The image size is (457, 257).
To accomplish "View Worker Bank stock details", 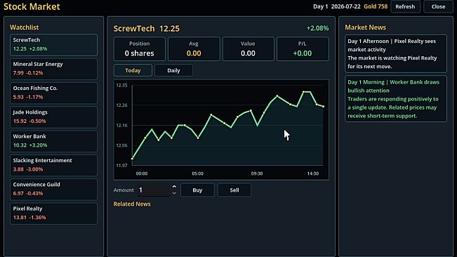I will (53, 141).
